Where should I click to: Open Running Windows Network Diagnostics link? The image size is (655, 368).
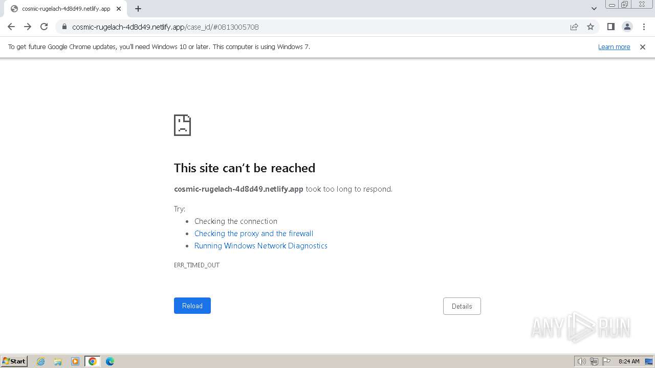click(x=261, y=246)
